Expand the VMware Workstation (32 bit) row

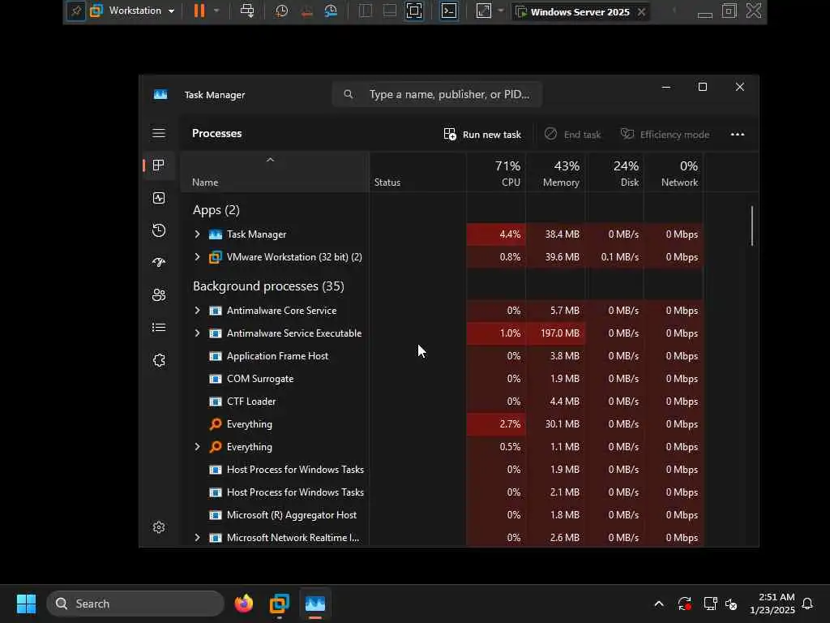(198, 257)
